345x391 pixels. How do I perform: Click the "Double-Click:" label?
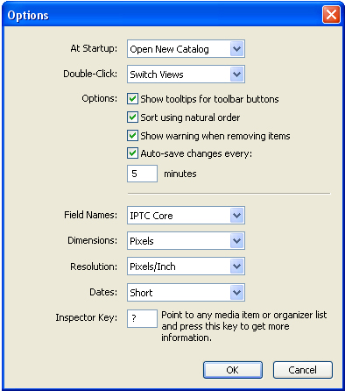pyautogui.click(x=90, y=74)
